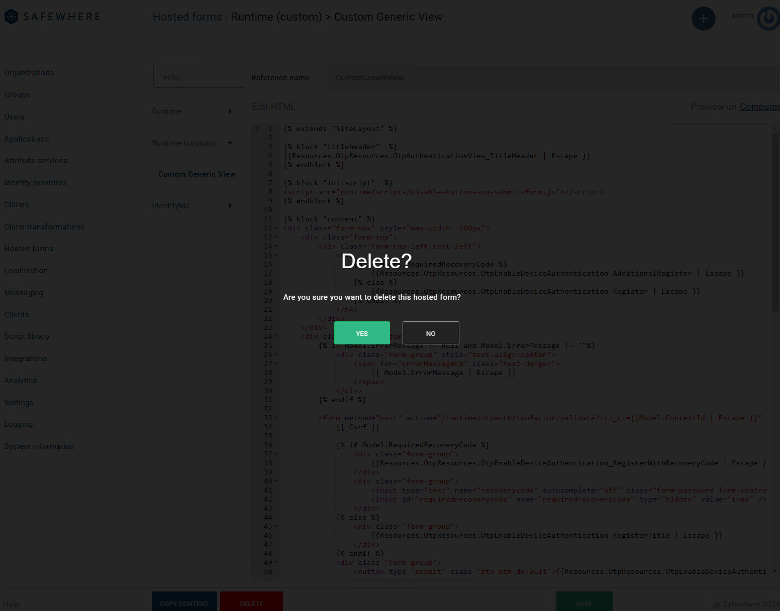Click the round plus add button

tap(703, 19)
